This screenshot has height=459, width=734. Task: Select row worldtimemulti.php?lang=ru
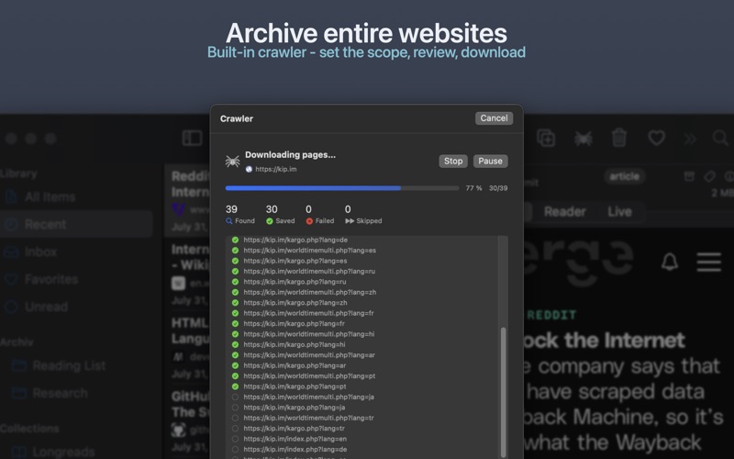(361, 271)
